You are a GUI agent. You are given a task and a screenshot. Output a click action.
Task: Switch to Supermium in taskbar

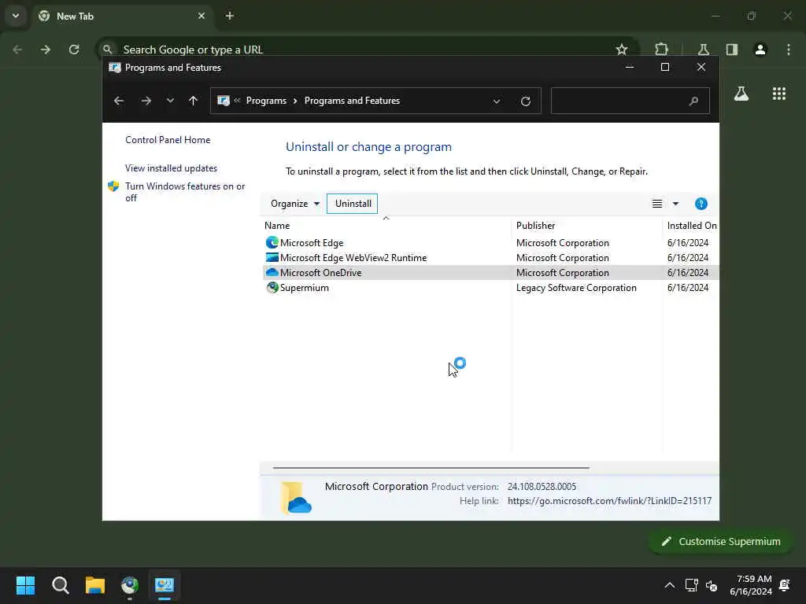pos(130,585)
